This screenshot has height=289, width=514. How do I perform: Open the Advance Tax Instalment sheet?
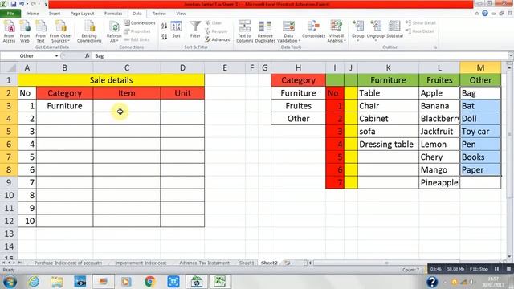click(204, 263)
